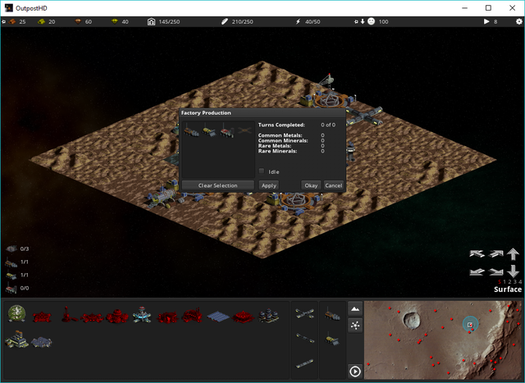The image size is (525, 383).
Task: Click the 'Turns Completed:' label
Action: [281, 125]
